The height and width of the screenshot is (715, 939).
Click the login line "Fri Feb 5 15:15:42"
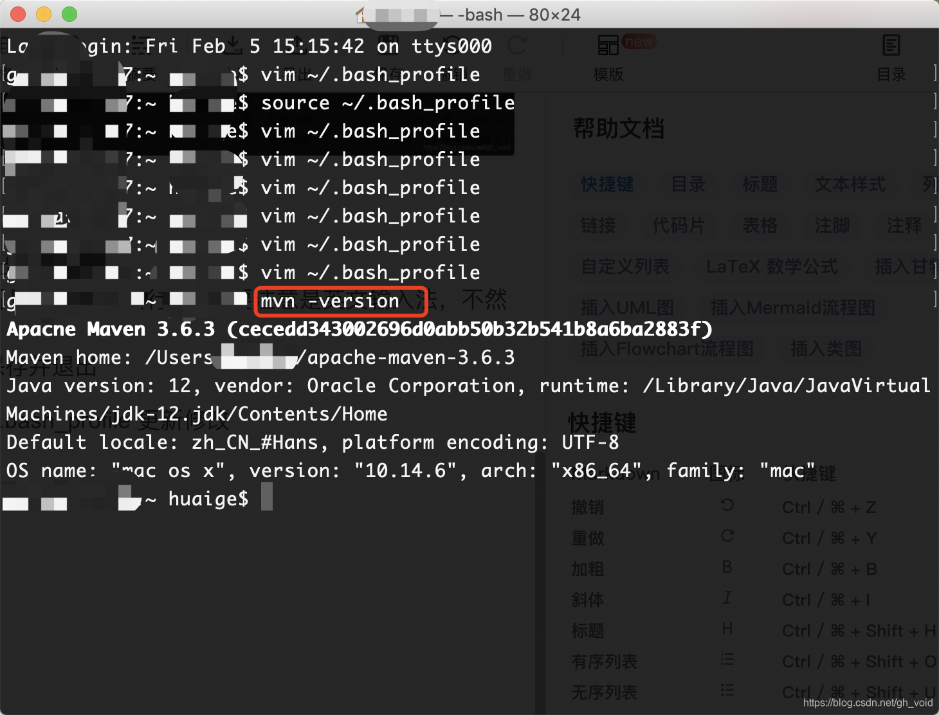tap(255, 46)
